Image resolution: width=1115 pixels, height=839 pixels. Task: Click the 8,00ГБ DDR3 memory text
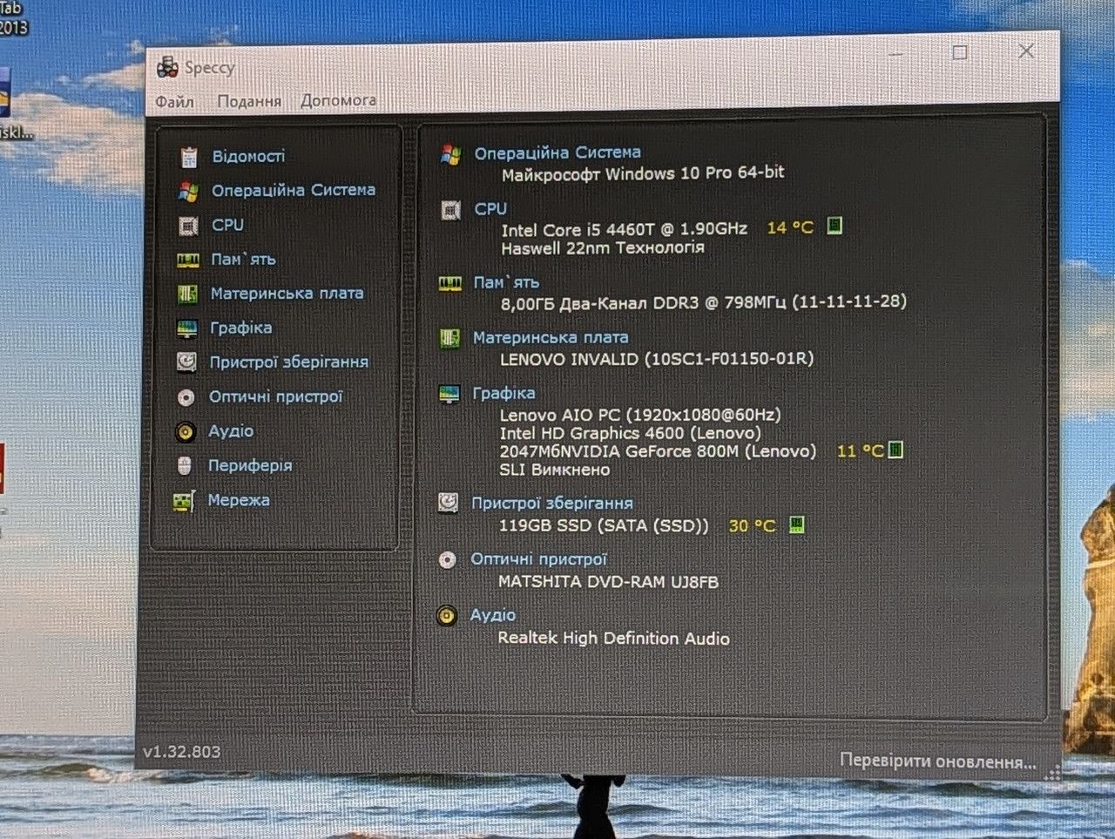[x=703, y=302]
